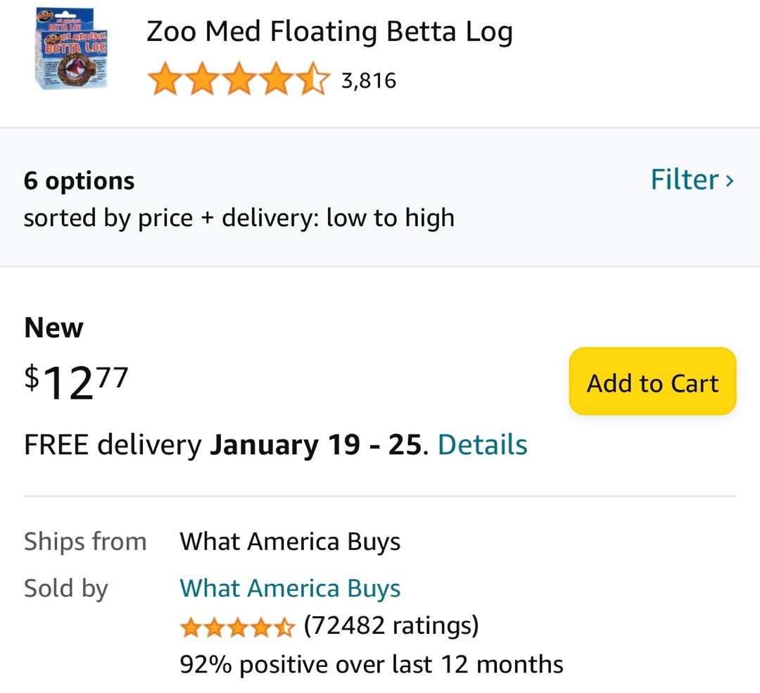Click the 92% positive feedback text
This screenshot has width=760, height=693.
pyautogui.click(x=372, y=663)
